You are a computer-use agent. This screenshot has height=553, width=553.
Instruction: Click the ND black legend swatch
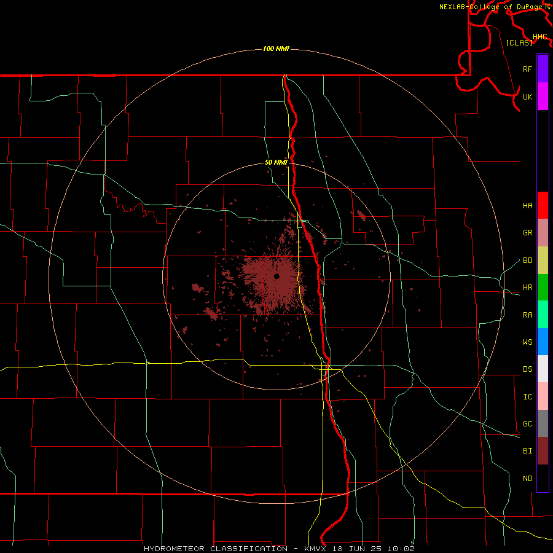point(543,478)
